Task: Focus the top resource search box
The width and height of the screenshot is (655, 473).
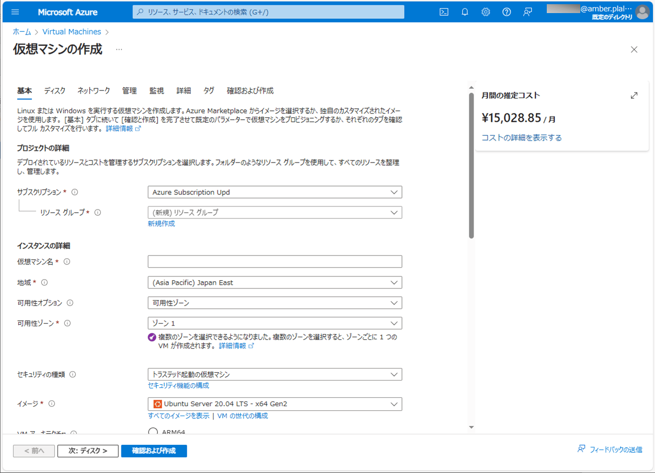Action: click(x=269, y=12)
